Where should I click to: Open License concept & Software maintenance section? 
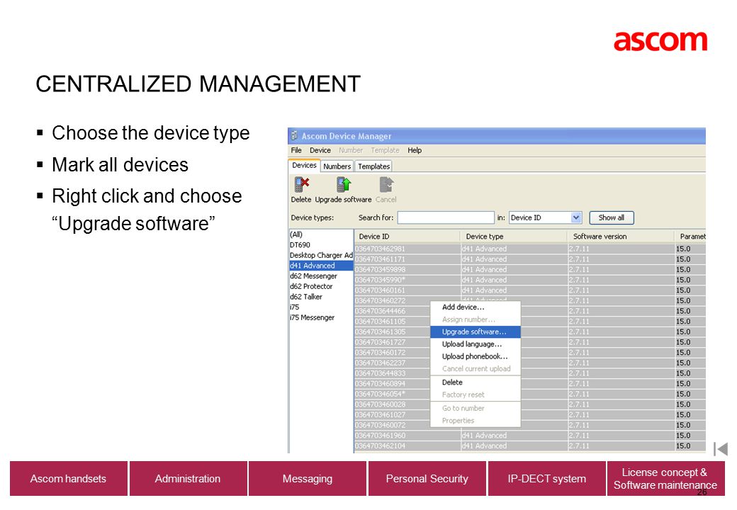pos(665,479)
